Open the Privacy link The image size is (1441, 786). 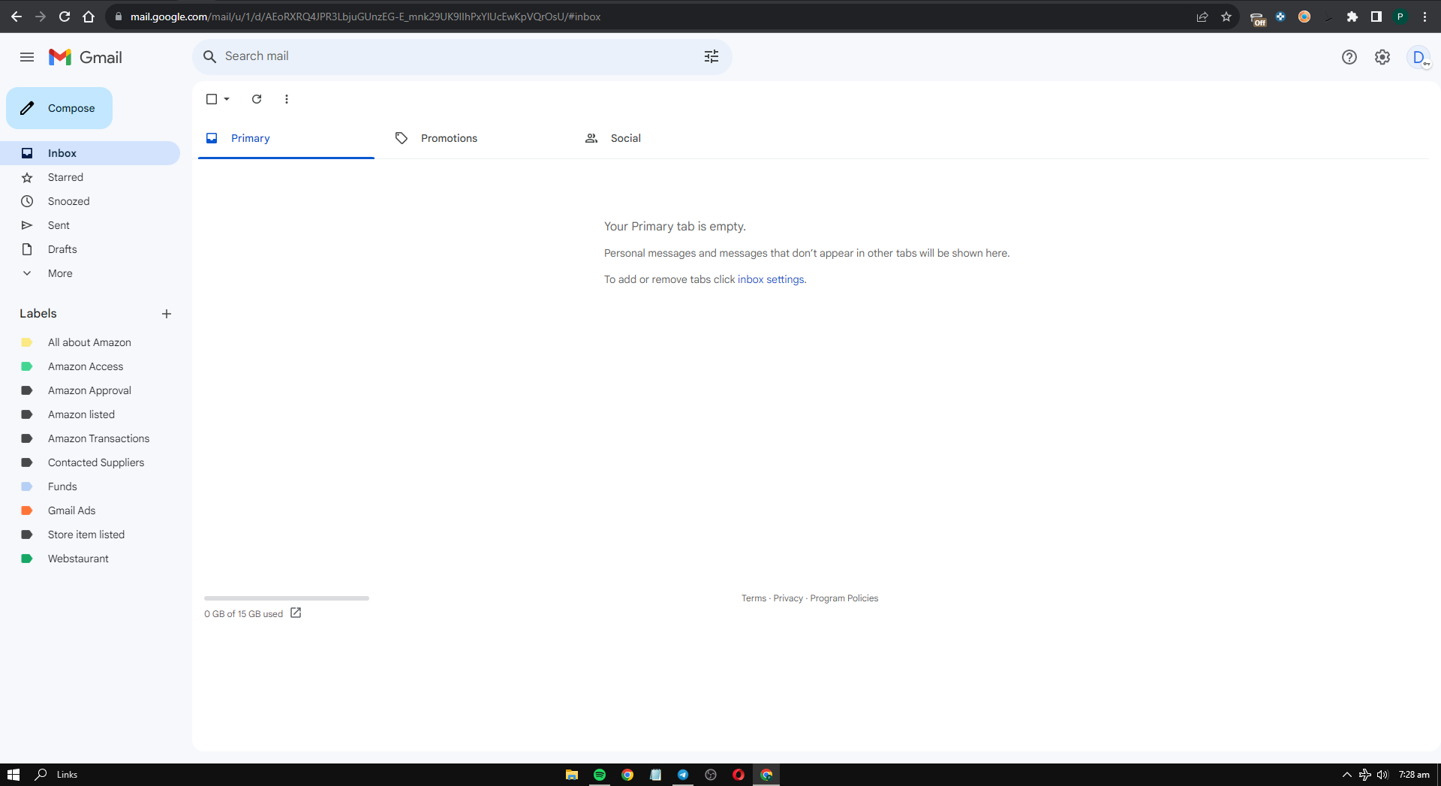788,598
